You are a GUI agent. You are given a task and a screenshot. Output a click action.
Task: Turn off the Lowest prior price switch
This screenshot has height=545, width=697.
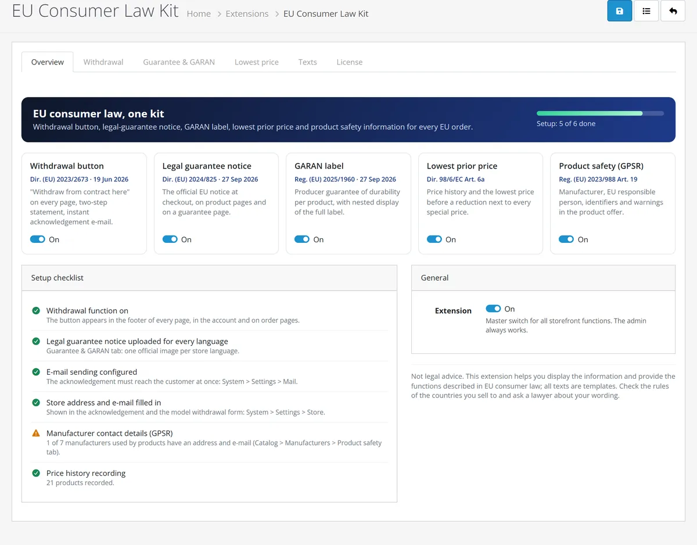coord(434,239)
